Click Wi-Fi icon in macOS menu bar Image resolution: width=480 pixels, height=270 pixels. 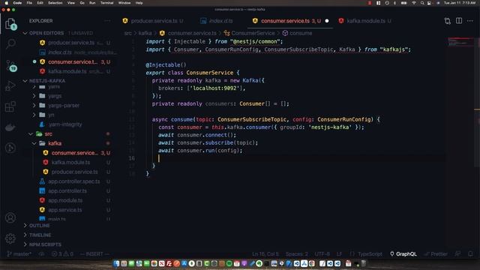(x=414, y=3)
